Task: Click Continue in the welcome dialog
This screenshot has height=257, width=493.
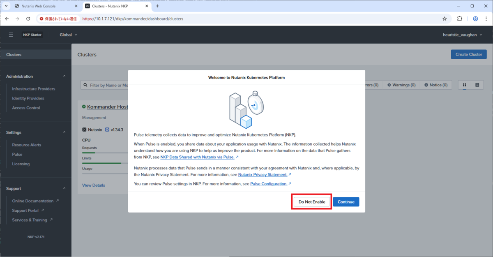Action: pyautogui.click(x=346, y=202)
